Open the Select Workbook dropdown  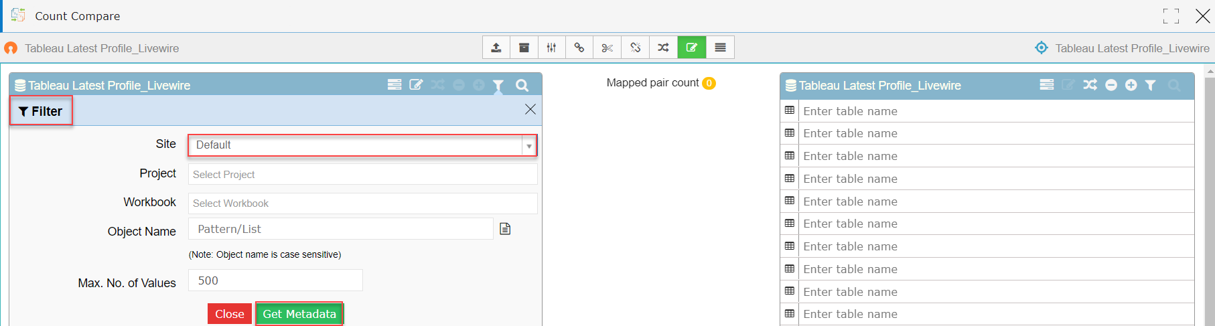point(362,203)
